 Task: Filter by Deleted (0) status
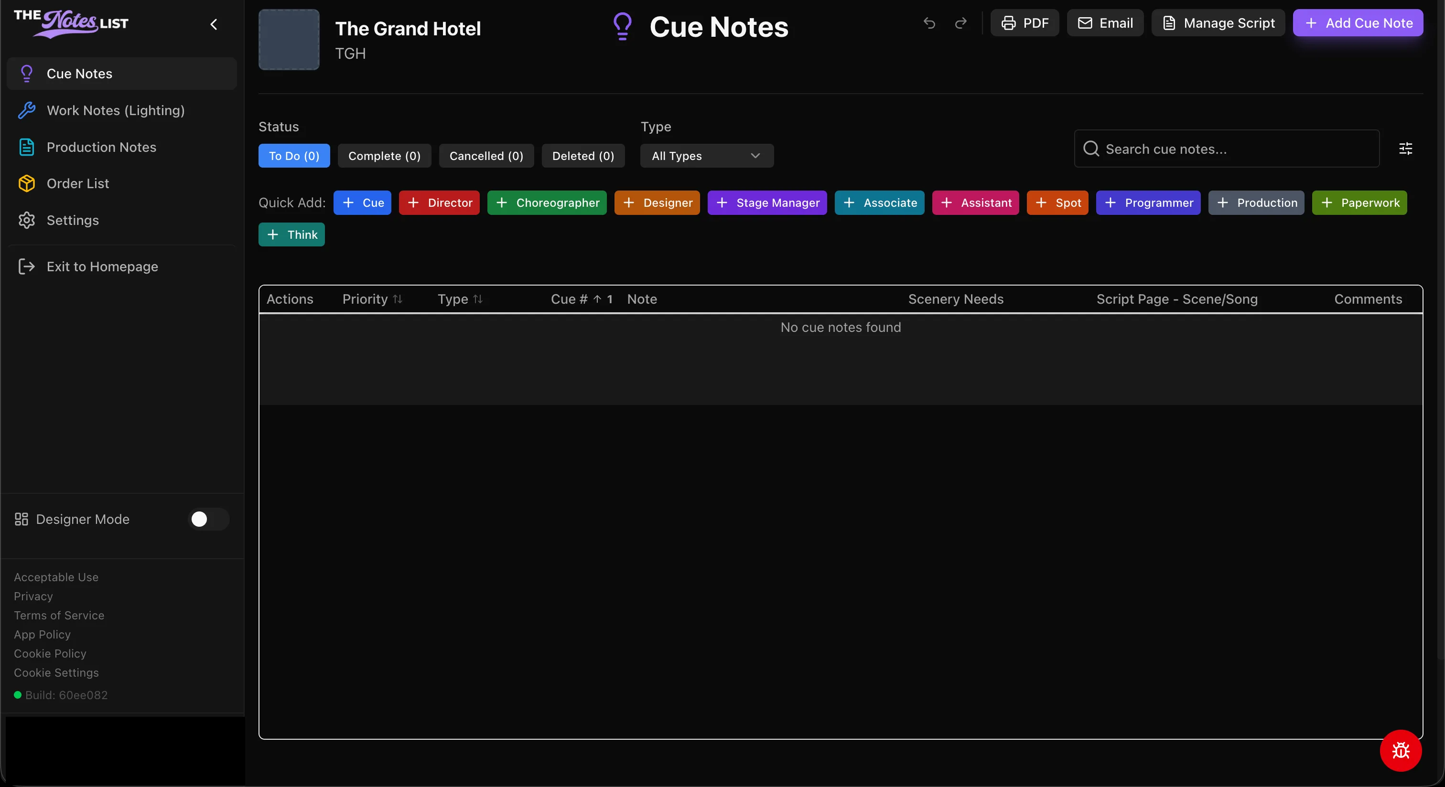pos(583,156)
